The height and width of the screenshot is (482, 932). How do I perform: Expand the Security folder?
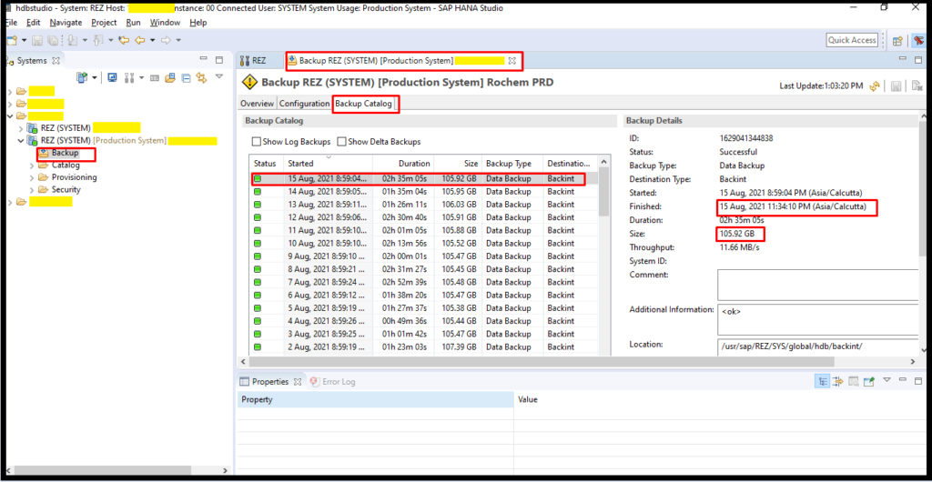[x=32, y=190]
